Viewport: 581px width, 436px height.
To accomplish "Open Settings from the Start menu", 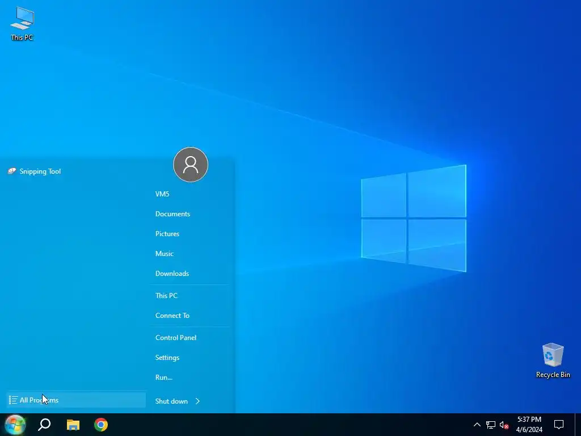I will [167, 358].
